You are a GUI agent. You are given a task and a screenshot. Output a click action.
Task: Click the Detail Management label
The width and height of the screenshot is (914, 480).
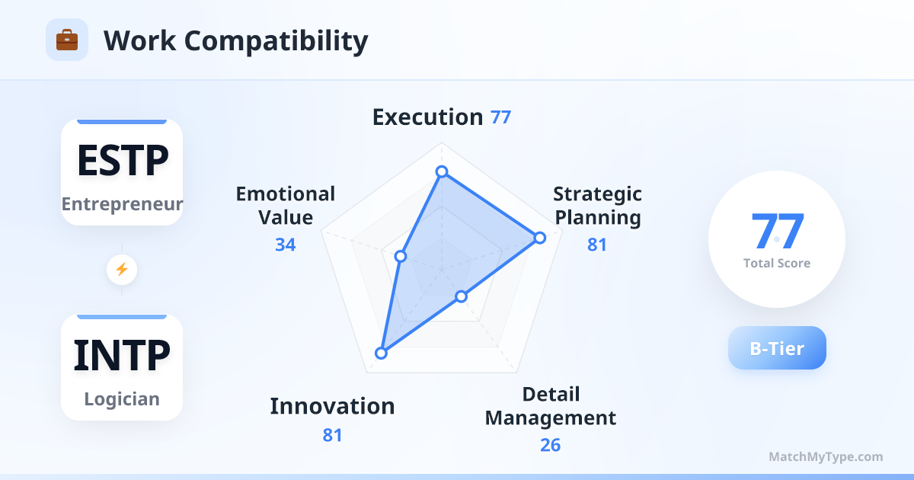[551, 406]
